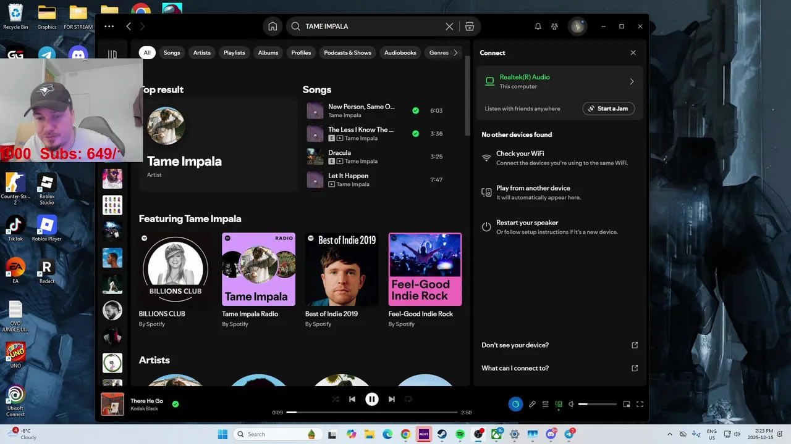
Task: Skip to the next track
Action: point(391,399)
